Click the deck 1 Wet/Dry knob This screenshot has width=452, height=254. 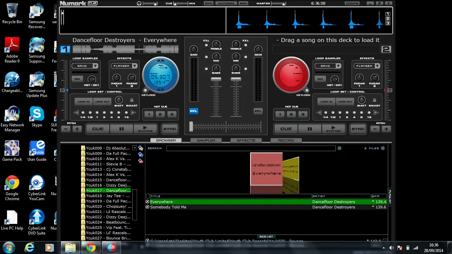[92, 79]
